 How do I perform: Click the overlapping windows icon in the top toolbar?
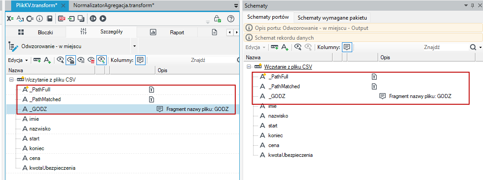click(x=81, y=18)
